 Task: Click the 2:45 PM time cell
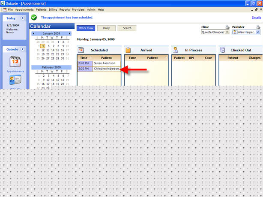(x=85, y=63)
